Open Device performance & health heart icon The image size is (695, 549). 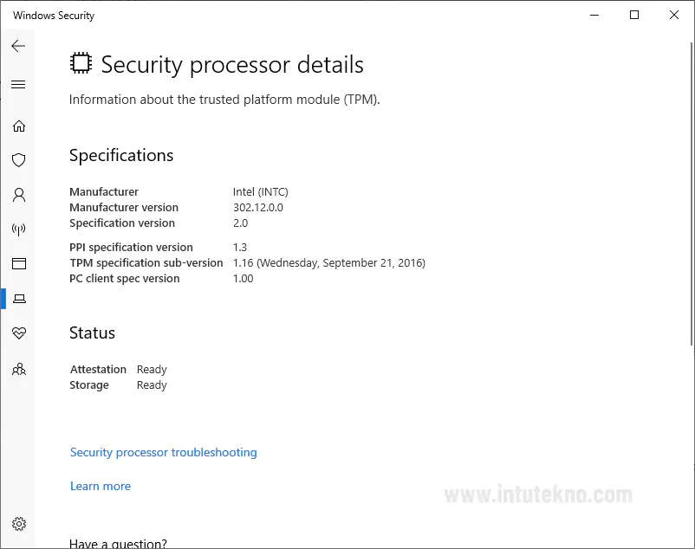18,333
